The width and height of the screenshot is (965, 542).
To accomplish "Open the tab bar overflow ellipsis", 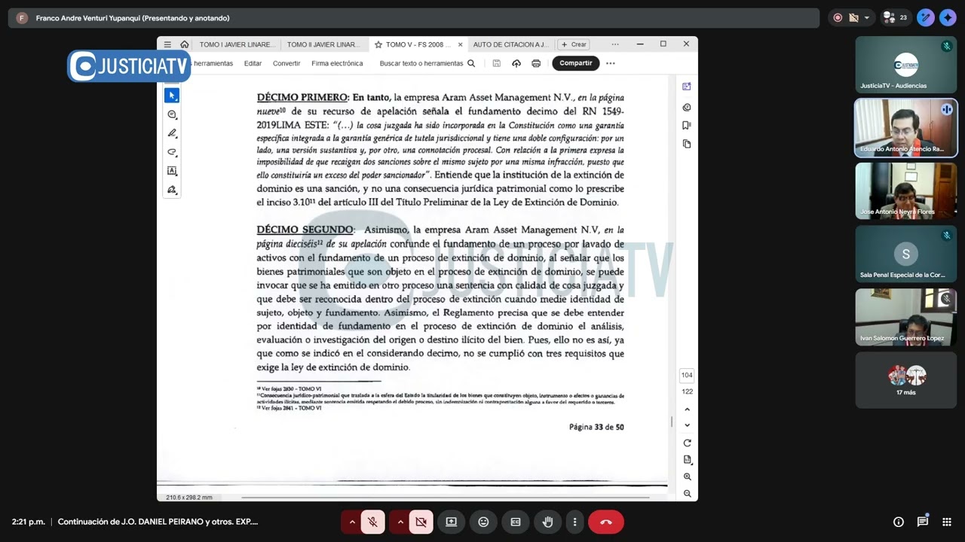I will point(615,44).
